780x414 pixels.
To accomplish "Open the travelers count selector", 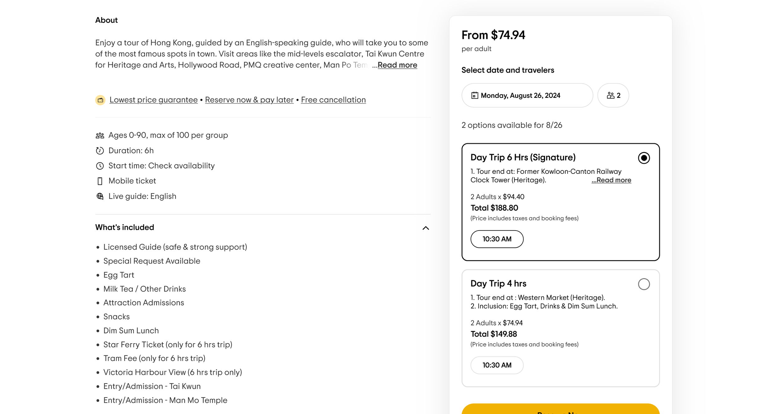I will click(613, 95).
